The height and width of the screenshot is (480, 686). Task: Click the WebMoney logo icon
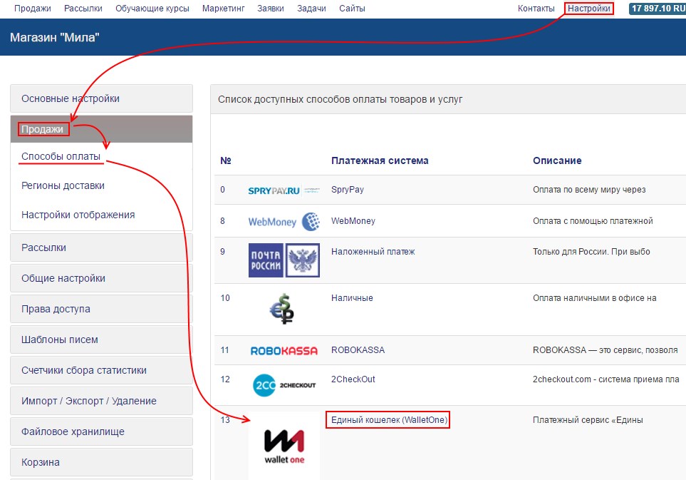click(x=284, y=222)
